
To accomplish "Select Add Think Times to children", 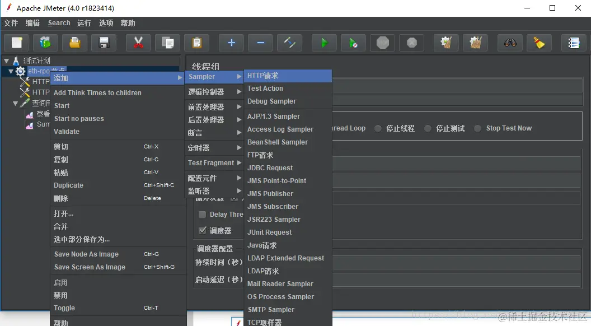I will coord(117,93).
